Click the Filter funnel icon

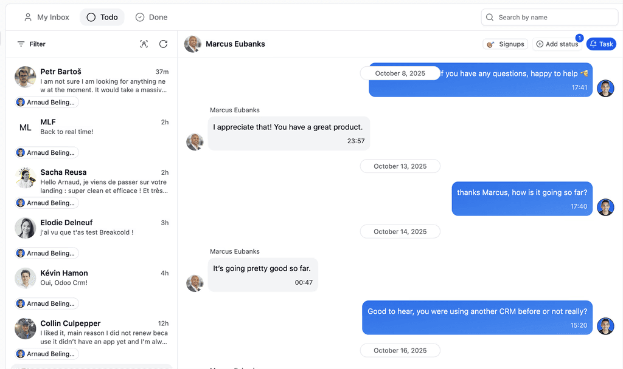point(22,44)
